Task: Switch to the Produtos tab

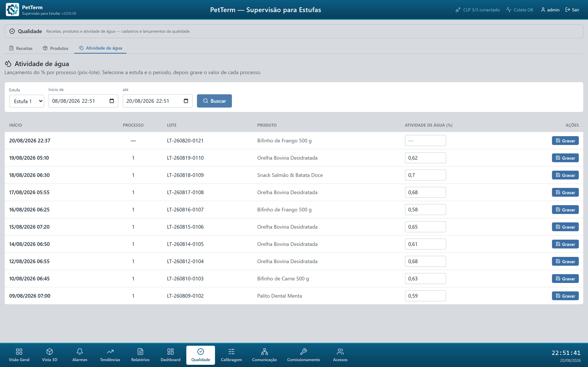Action: pos(55,48)
